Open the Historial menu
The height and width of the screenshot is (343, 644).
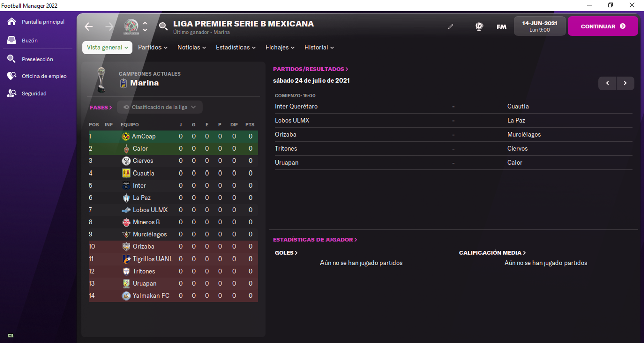[319, 47]
